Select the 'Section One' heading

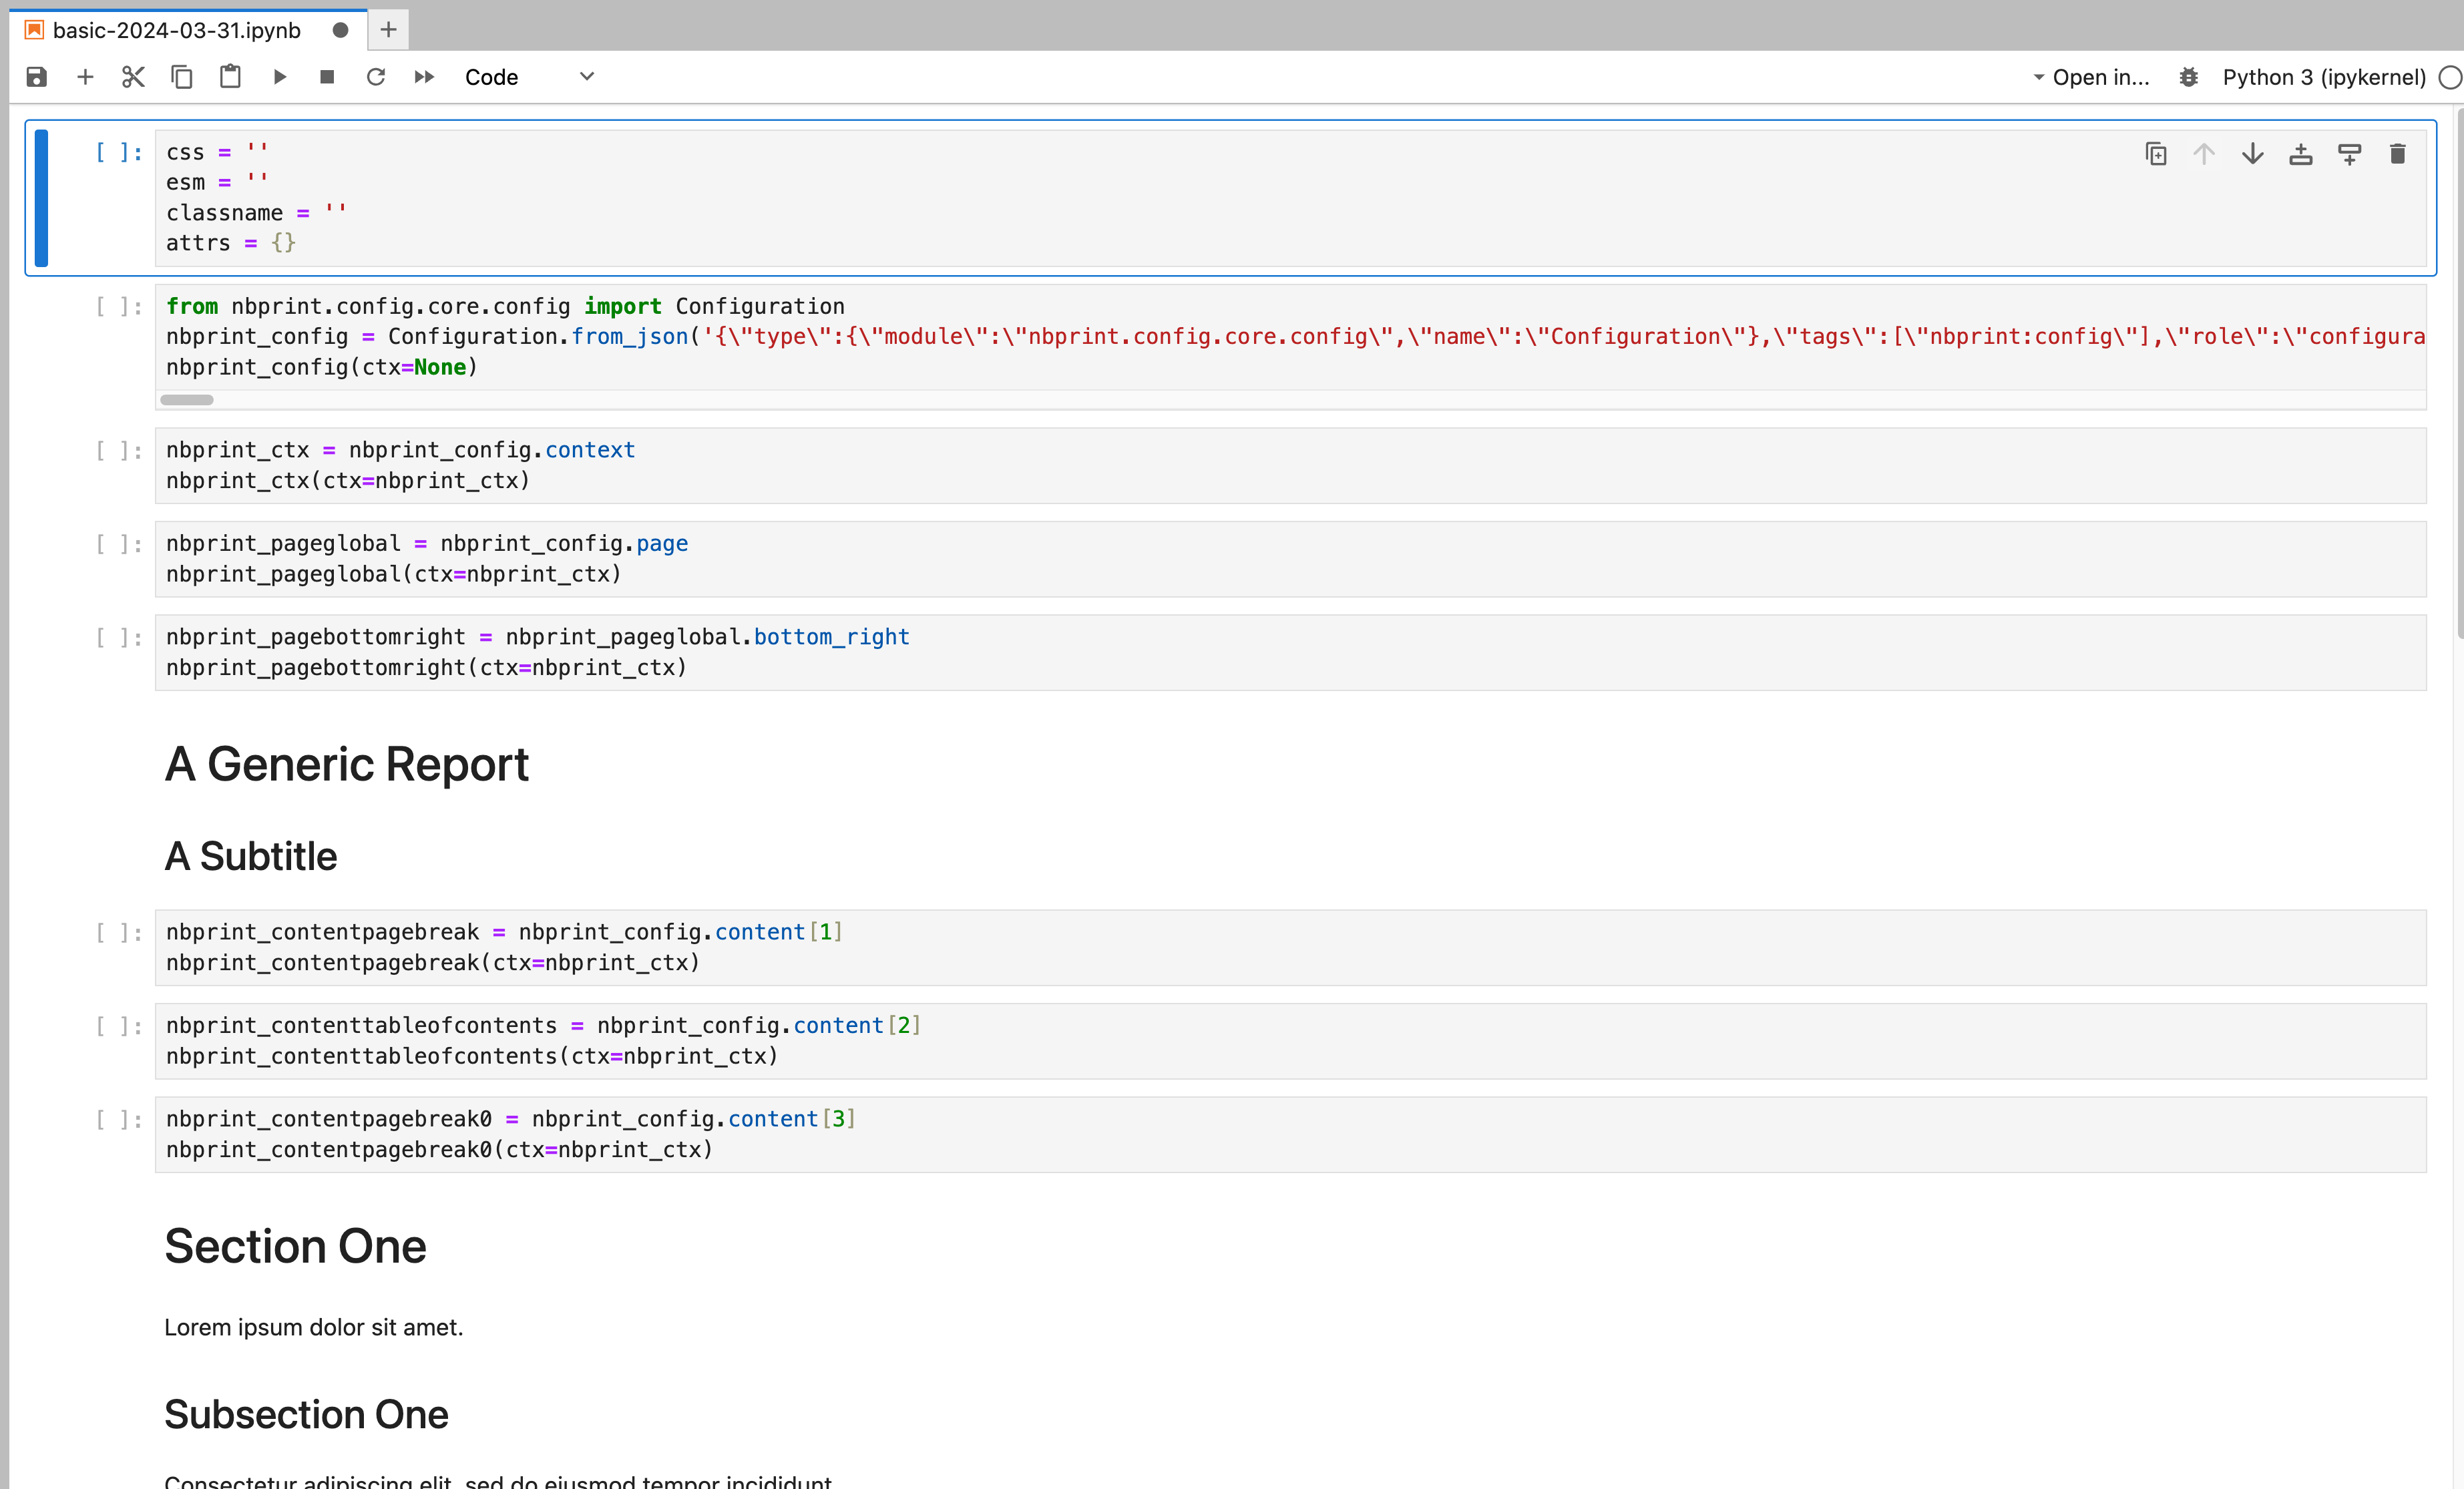295,1246
